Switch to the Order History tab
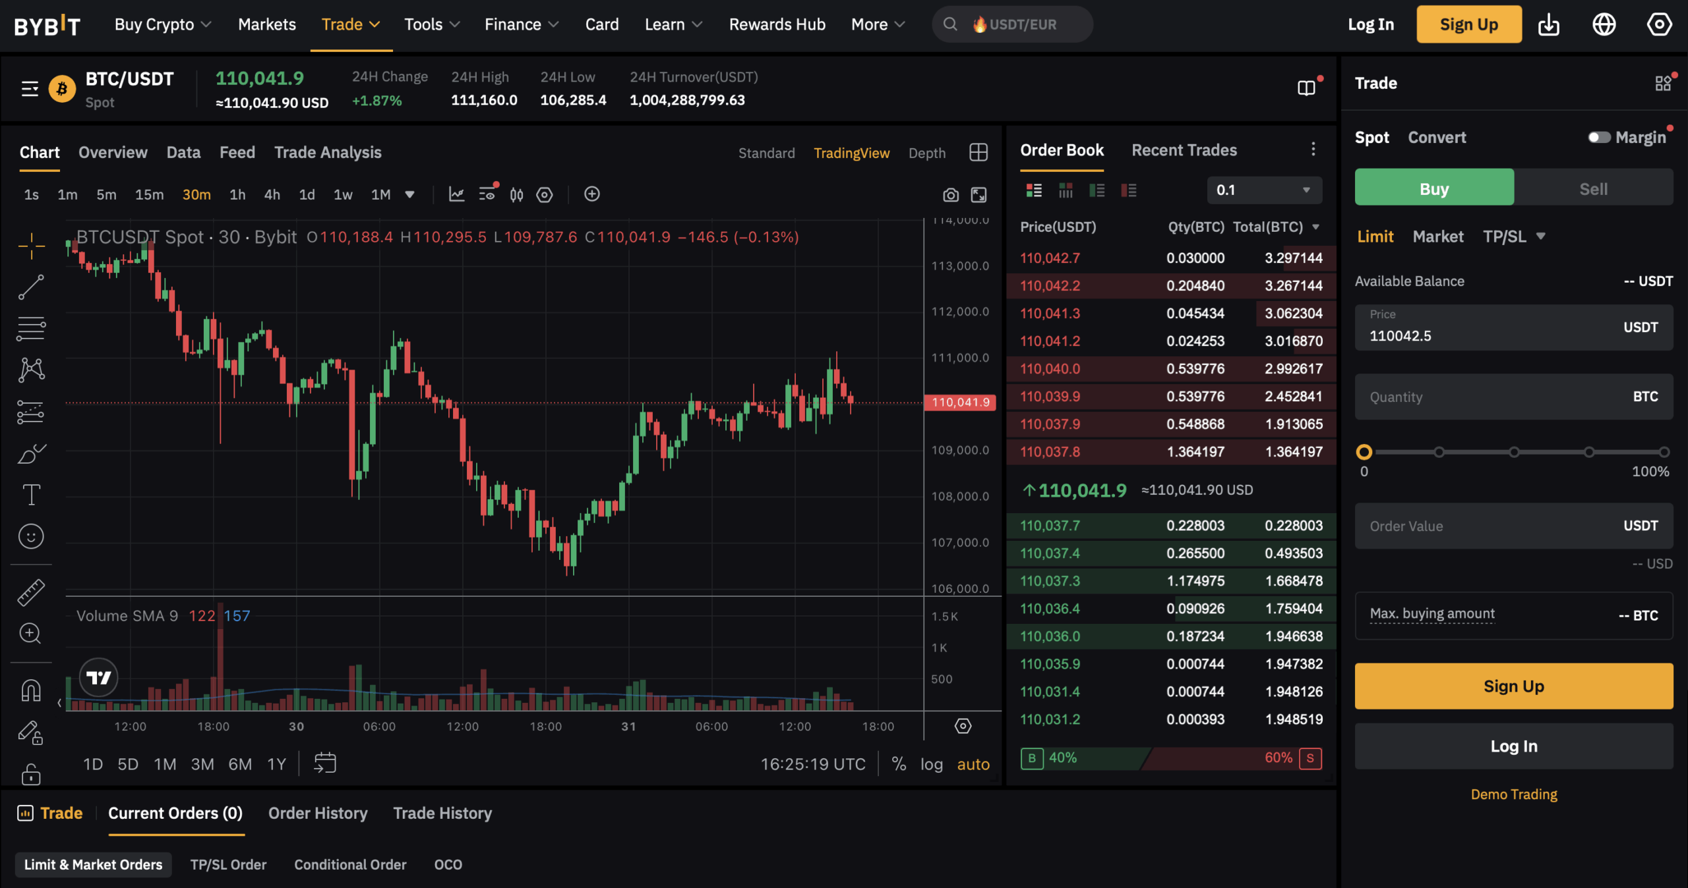 [318, 813]
